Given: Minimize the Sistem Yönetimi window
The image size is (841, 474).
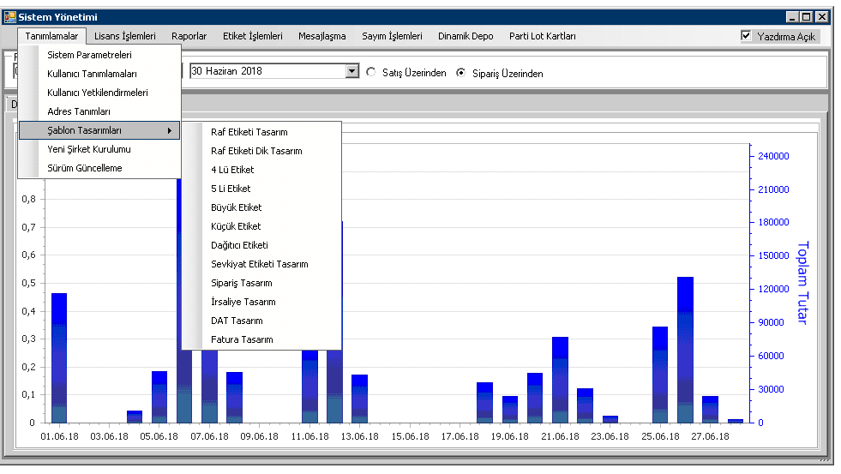Looking at the screenshot, I should point(792,17).
